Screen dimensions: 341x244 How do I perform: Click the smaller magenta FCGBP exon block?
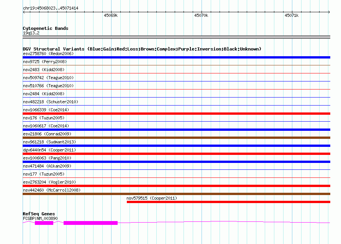44,223
